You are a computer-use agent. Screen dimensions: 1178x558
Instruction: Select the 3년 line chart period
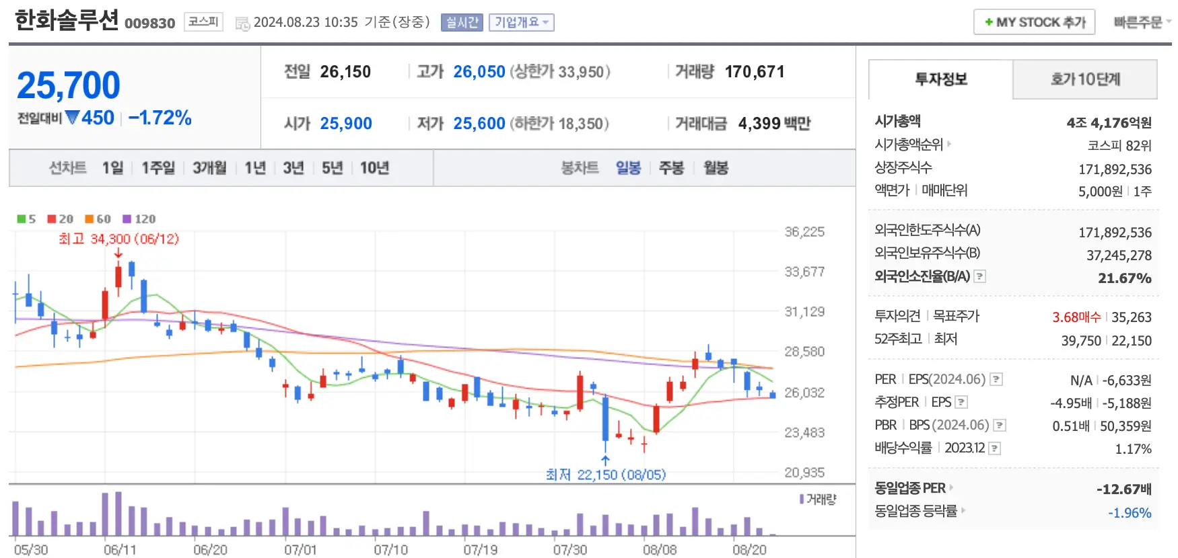[293, 167]
